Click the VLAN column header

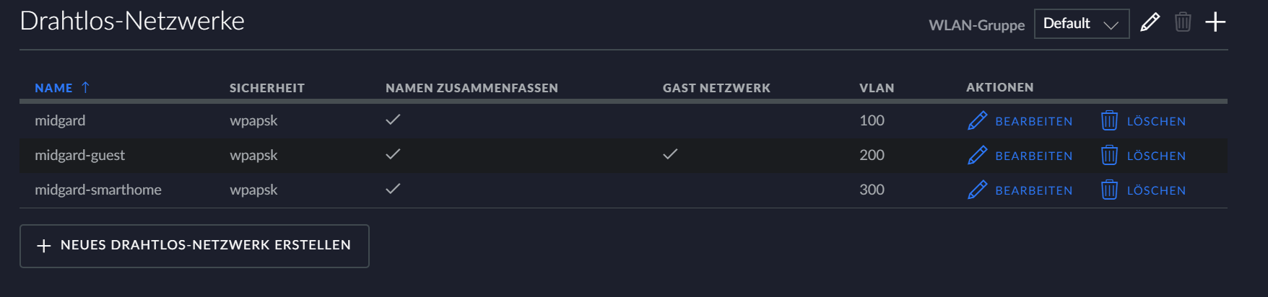pos(877,88)
